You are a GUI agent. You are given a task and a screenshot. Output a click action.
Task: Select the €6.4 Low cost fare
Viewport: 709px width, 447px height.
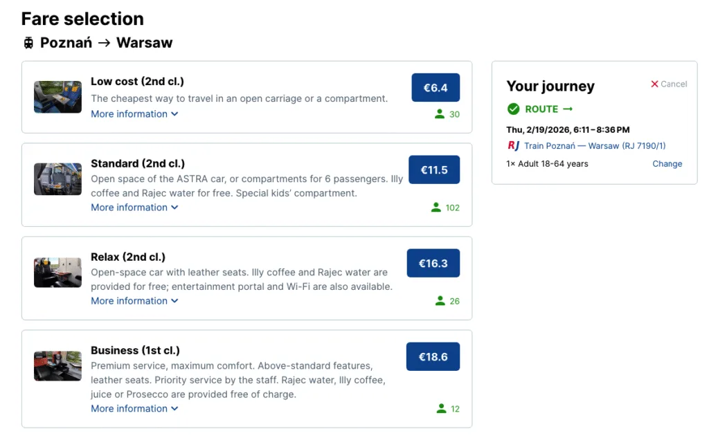click(436, 88)
